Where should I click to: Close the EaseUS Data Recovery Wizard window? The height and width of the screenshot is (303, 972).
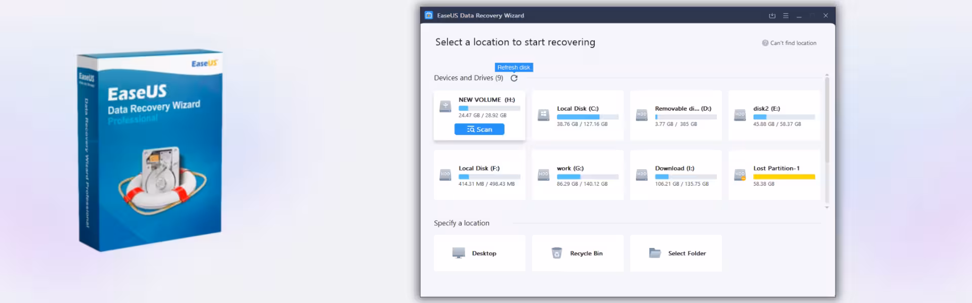826,16
